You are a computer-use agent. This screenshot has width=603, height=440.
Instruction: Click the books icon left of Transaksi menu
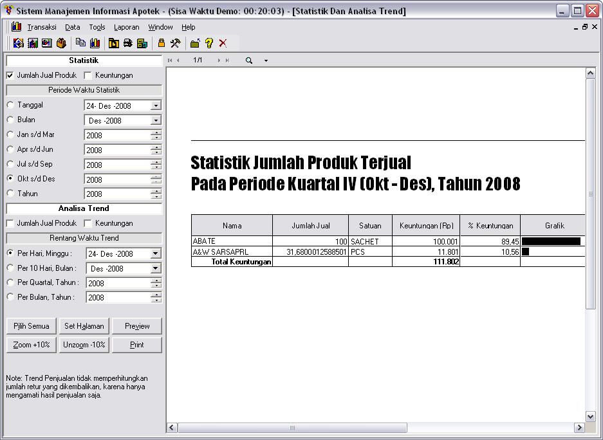pos(16,26)
